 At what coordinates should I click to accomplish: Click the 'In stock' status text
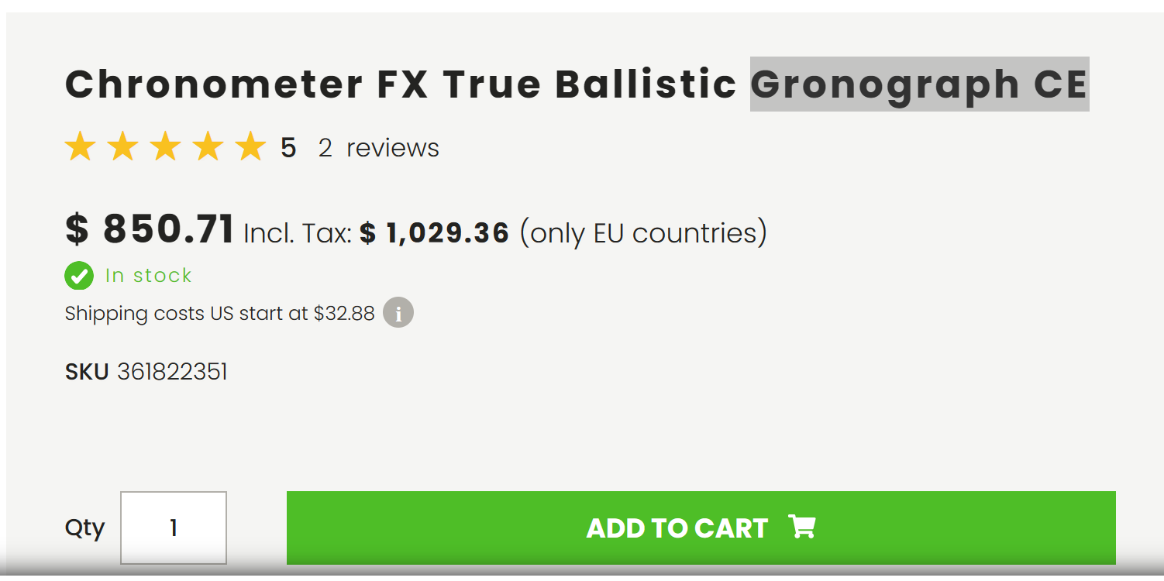click(x=148, y=275)
